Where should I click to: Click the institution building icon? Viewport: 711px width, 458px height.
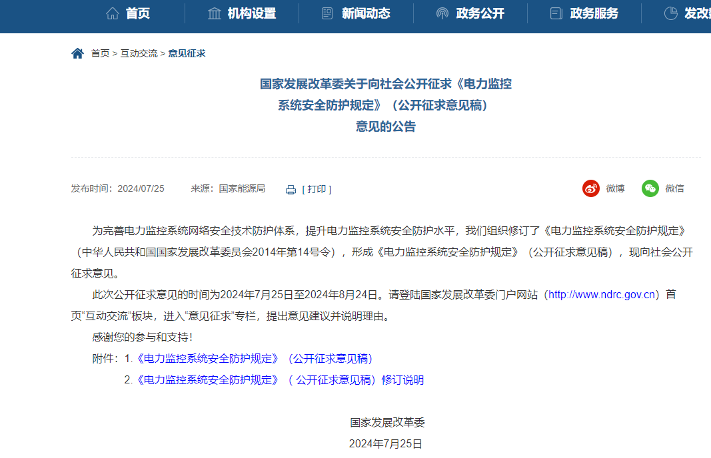(215, 13)
